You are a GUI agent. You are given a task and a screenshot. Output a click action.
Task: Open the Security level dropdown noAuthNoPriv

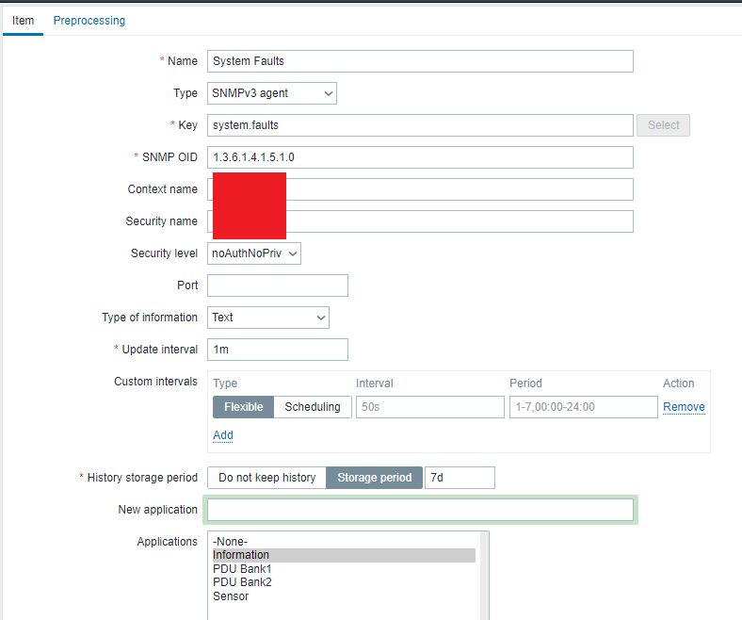(253, 253)
